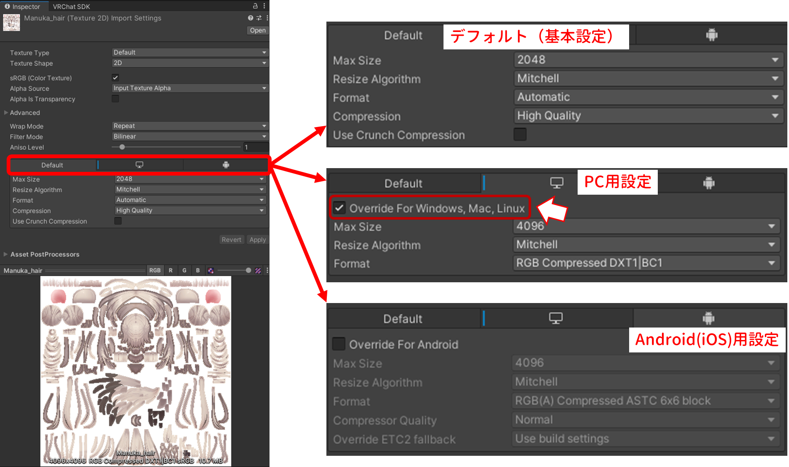Click the Open button in the header

click(257, 30)
